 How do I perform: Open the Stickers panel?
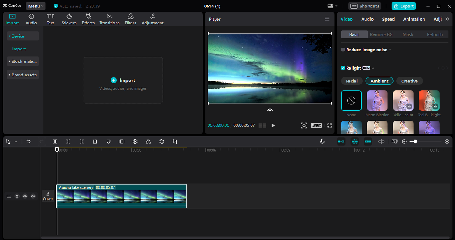pos(69,19)
